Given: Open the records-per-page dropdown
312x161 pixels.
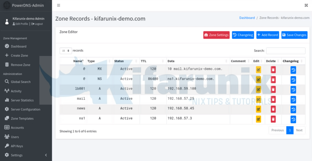Looking at the screenshot, I should point(66,51).
